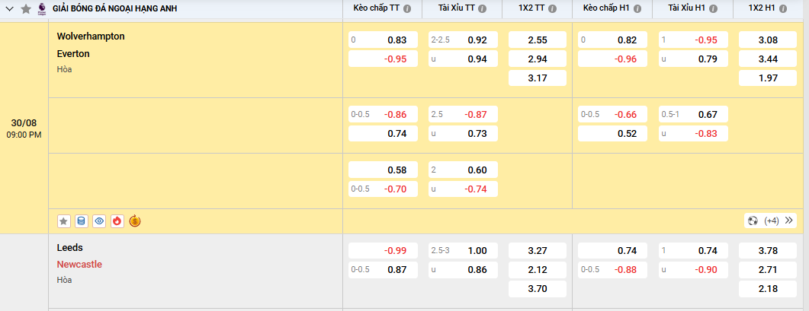809x311 pixels.
Task: Select Newcastle 1X2 TT odds 2.12
Action: tap(538, 269)
